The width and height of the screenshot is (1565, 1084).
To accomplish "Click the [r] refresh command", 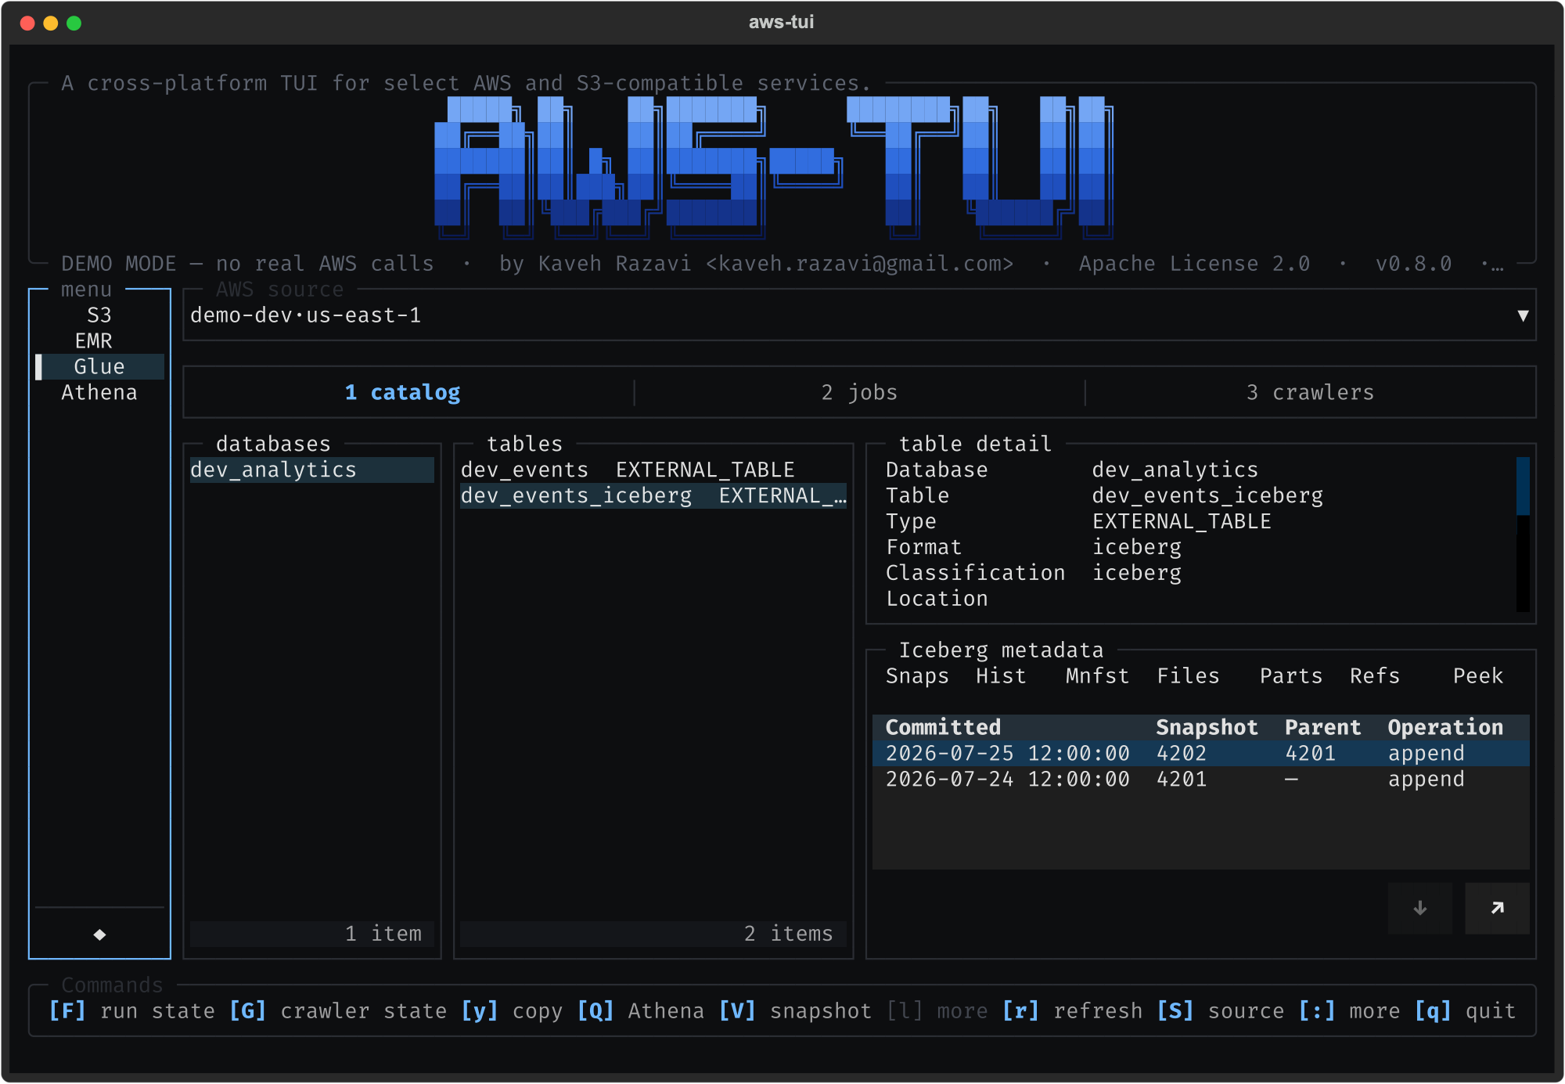I will (1072, 1011).
